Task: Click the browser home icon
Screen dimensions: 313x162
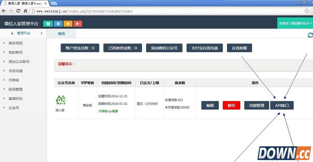Action: click(25, 11)
